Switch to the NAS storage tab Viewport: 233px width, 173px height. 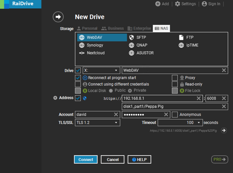click(161, 28)
